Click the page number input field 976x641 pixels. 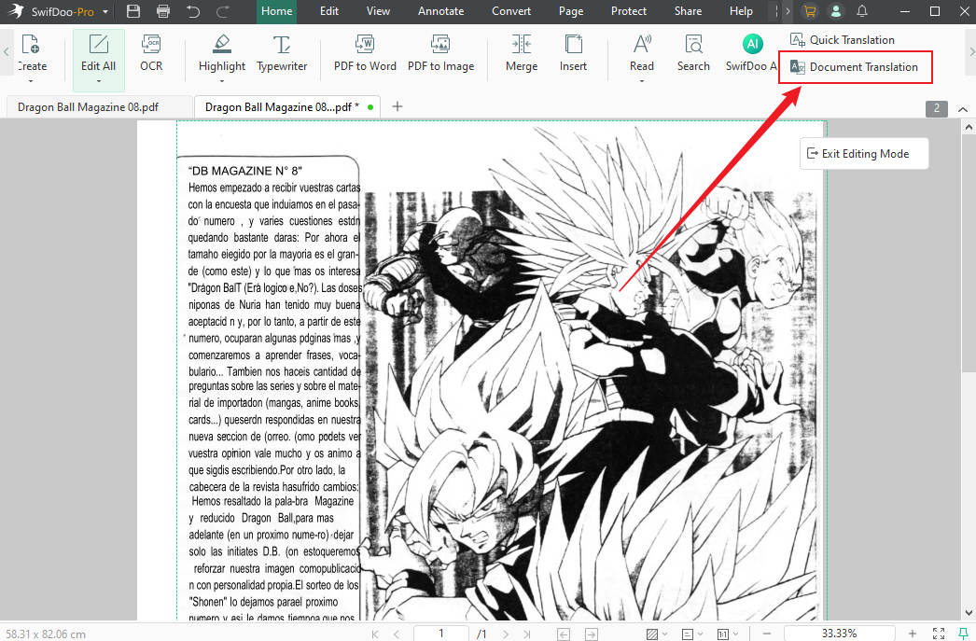click(x=440, y=633)
